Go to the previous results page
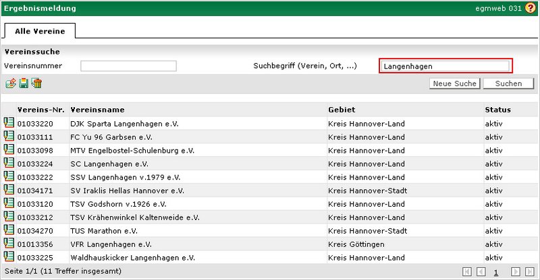540x280 pixels. click(x=481, y=272)
